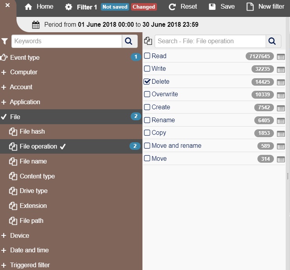Screen dimensions: 290x270
Task: Click the list icon in Move row
Action: pos(281,159)
